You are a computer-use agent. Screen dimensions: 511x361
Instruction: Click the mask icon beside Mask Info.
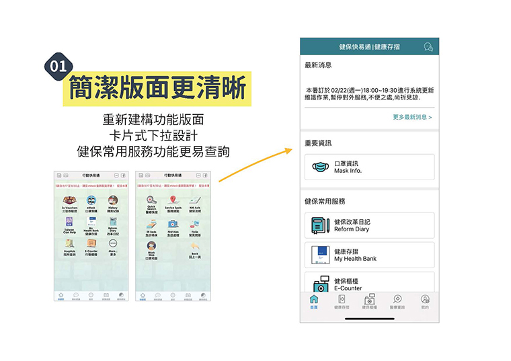(x=321, y=167)
